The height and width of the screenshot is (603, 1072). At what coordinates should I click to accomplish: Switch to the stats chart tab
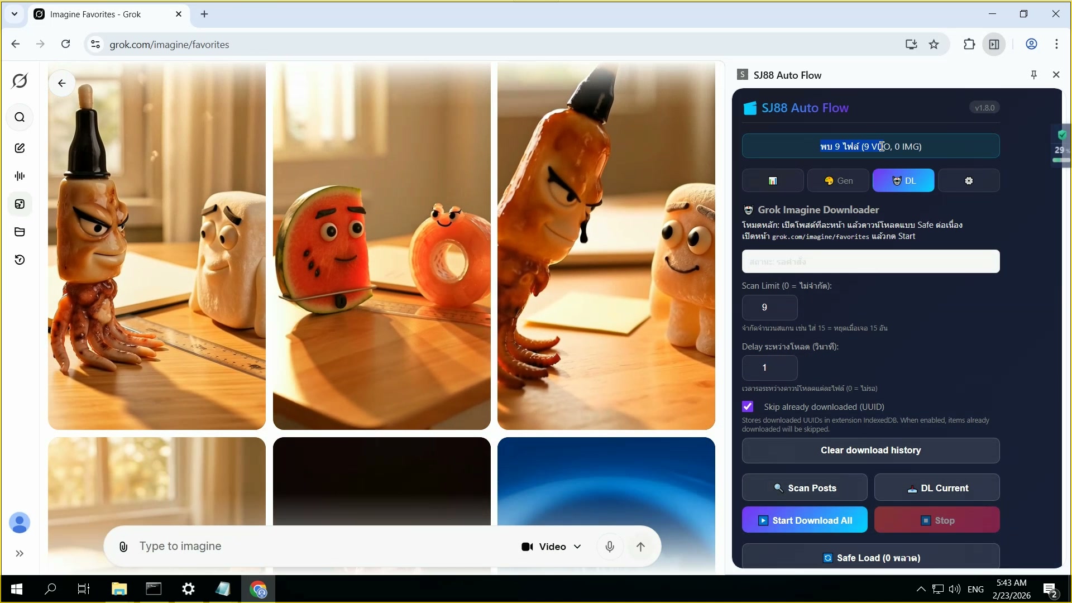click(x=773, y=180)
